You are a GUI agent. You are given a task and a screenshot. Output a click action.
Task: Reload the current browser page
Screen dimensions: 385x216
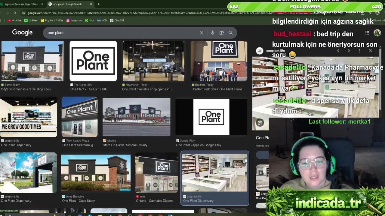click(x=15, y=13)
